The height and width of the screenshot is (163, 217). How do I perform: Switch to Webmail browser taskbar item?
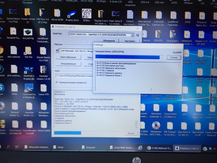pyautogui.click(x=160, y=148)
